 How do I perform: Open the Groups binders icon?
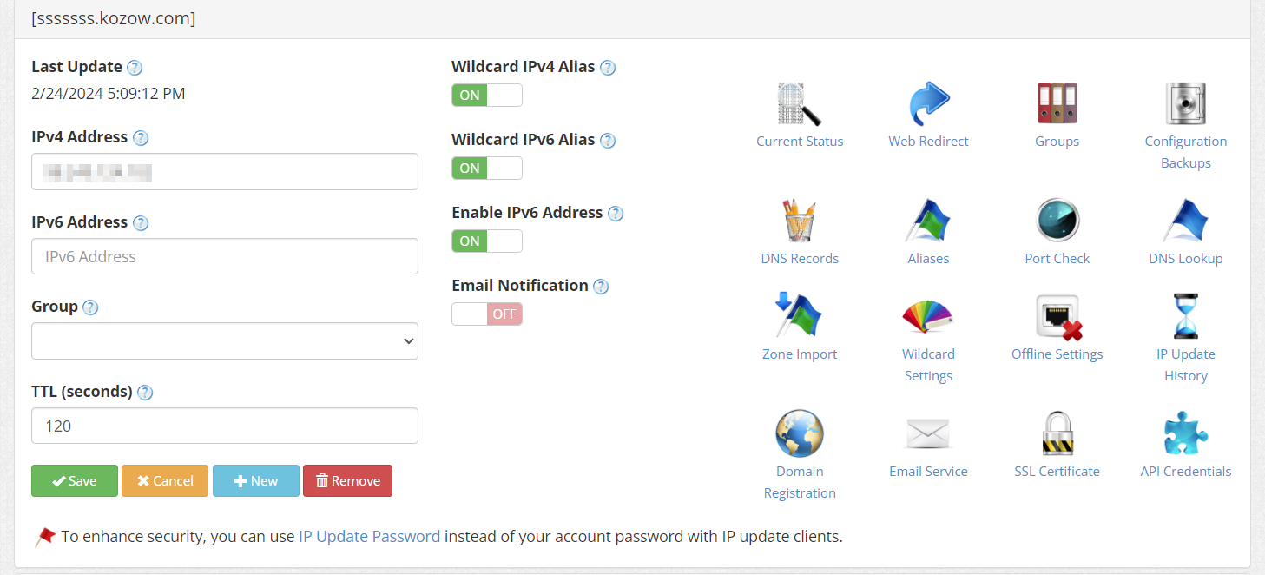tap(1057, 104)
